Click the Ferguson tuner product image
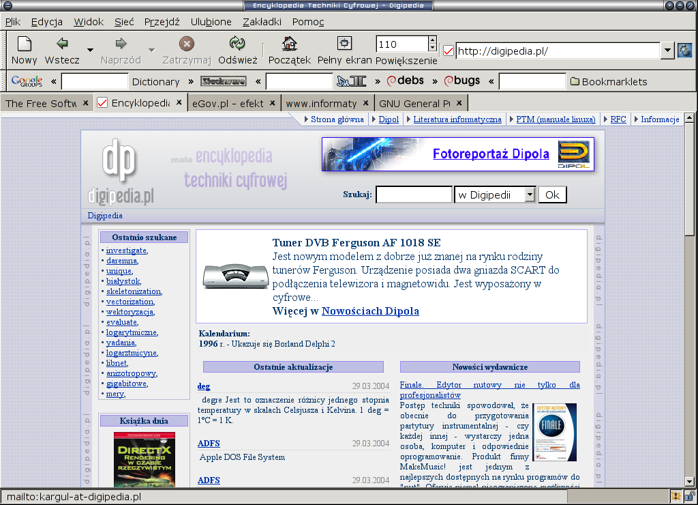The height and width of the screenshot is (505, 698). pos(235,276)
